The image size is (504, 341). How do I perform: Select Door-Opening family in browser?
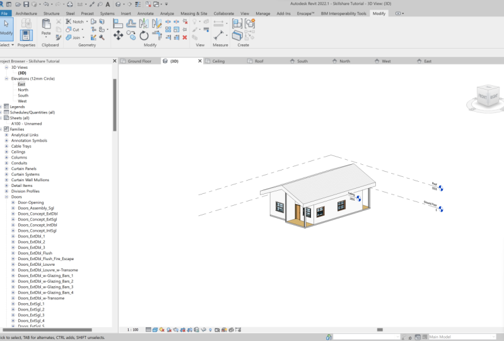tap(30, 202)
